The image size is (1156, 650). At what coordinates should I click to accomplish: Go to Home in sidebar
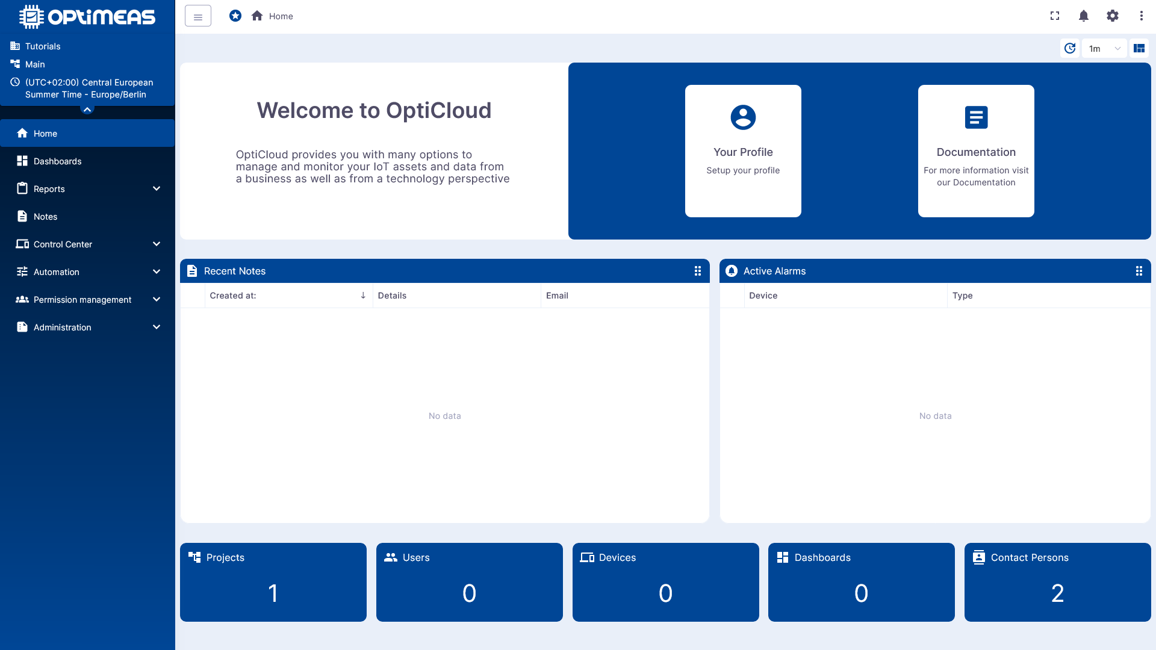(87, 133)
